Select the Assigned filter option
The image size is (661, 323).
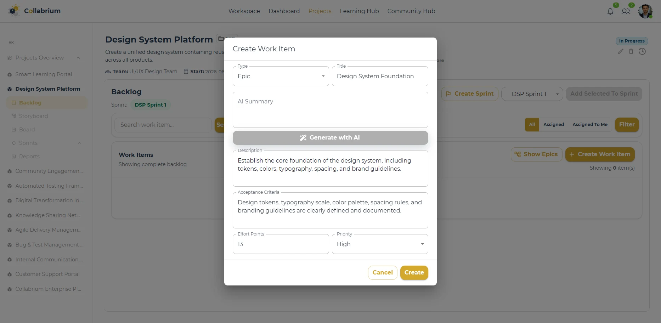point(553,125)
